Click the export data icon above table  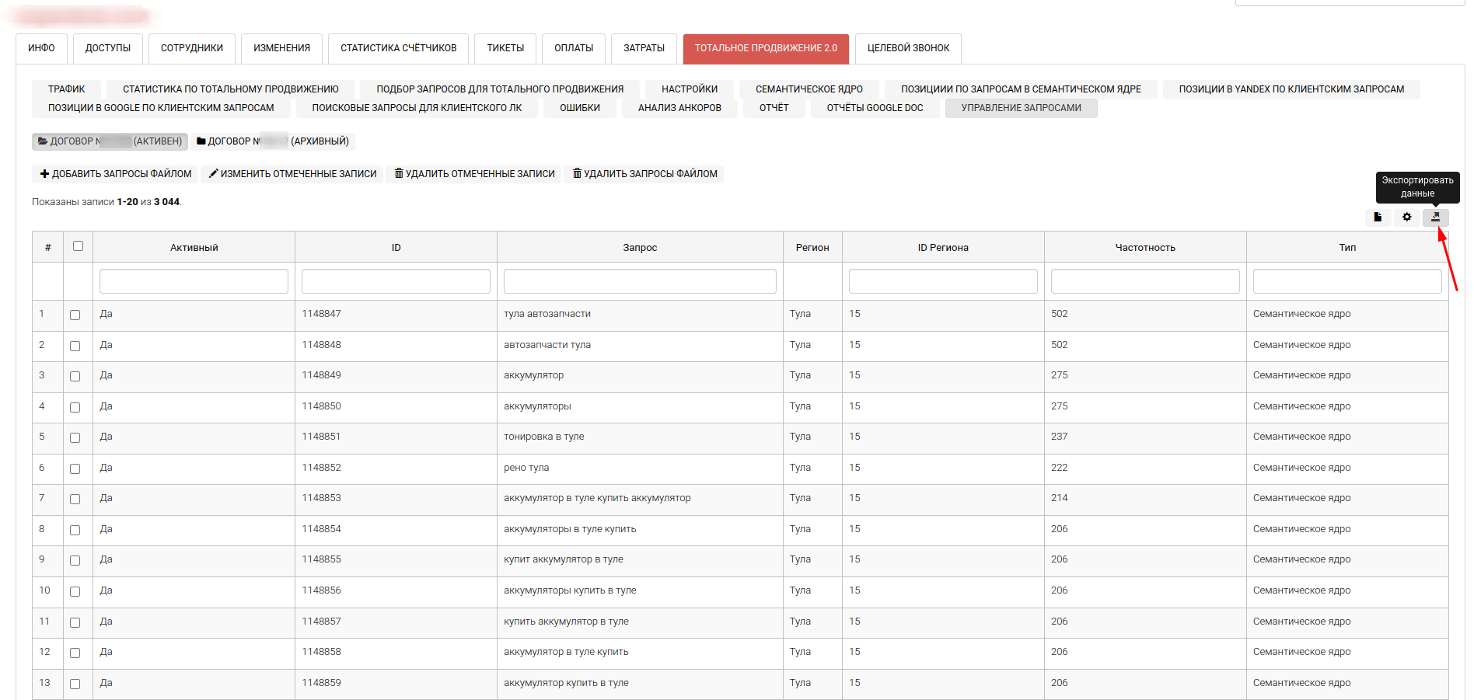pyautogui.click(x=1435, y=218)
